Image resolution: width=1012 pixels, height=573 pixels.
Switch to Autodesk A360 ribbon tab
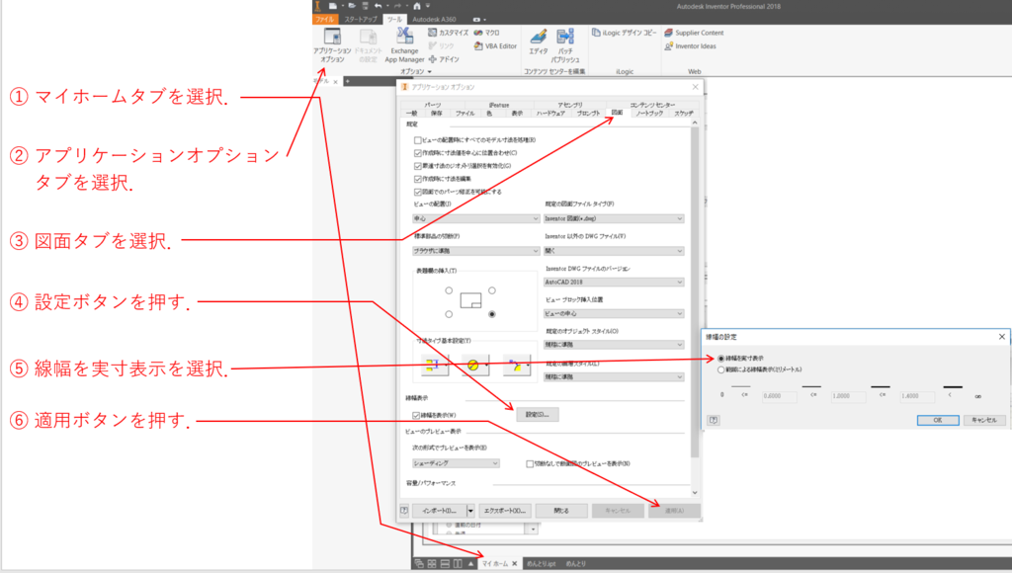[435, 20]
